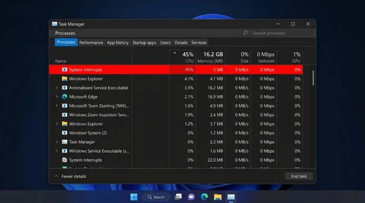Click the 45% CPU cell of System Interrupts
The height and width of the screenshot is (203, 365).
pos(182,70)
